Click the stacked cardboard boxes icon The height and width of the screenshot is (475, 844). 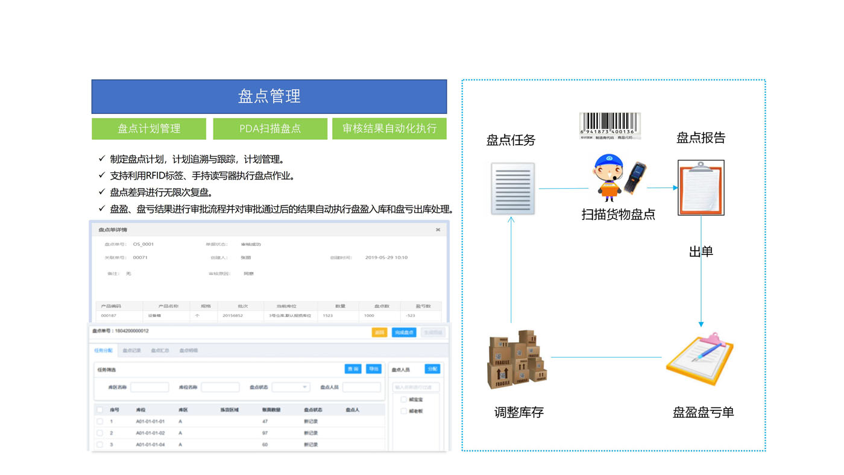(517, 359)
